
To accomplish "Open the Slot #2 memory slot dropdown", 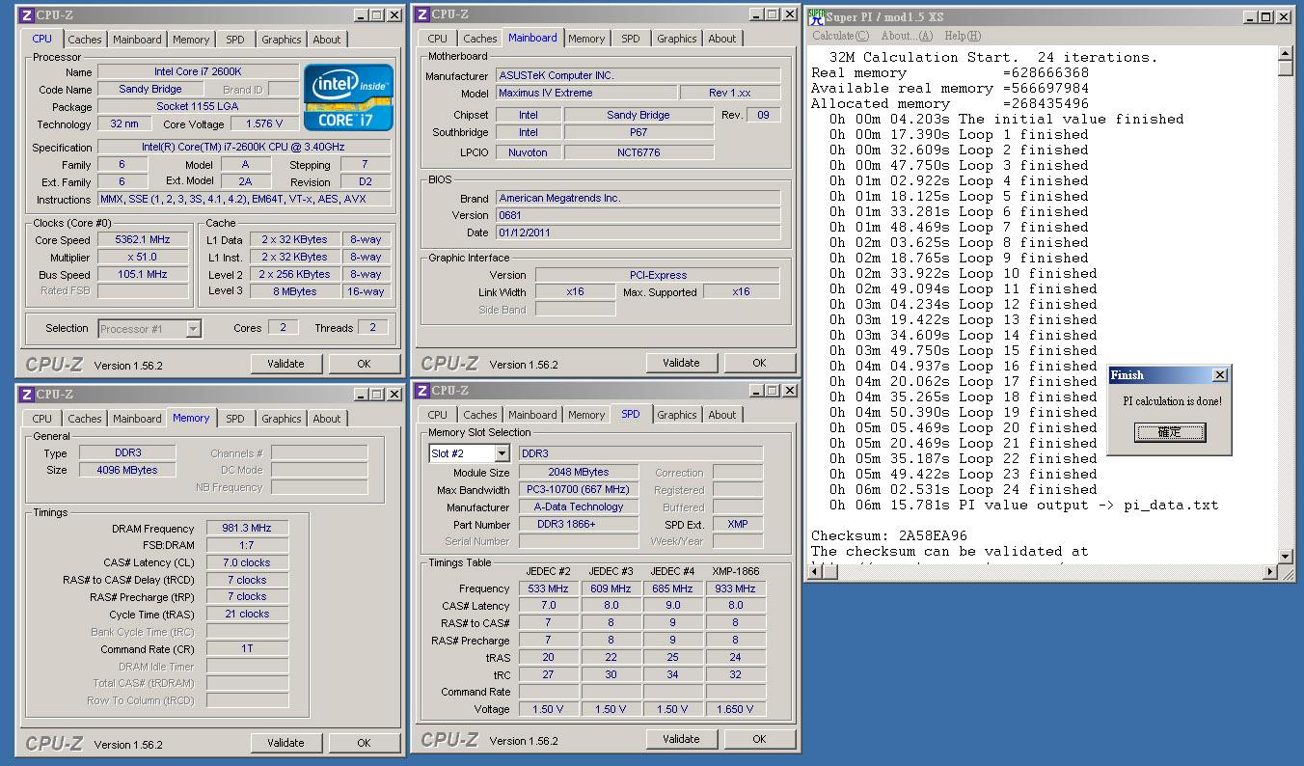I will click(x=502, y=453).
